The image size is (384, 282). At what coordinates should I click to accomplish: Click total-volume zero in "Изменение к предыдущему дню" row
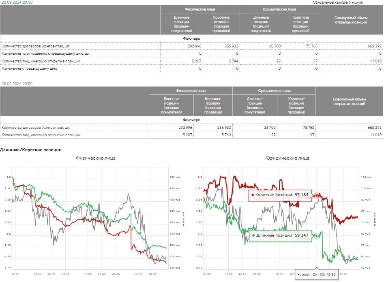pos(380,68)
